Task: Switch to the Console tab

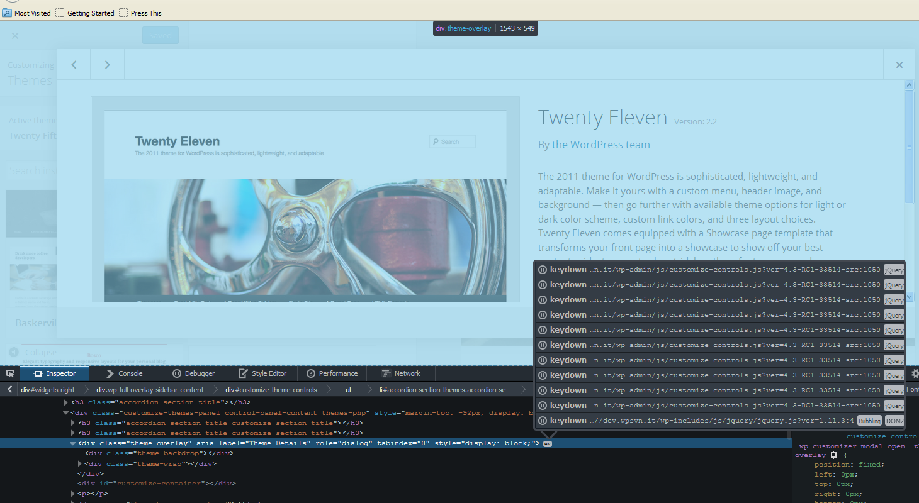Action: tap(125, 373)
